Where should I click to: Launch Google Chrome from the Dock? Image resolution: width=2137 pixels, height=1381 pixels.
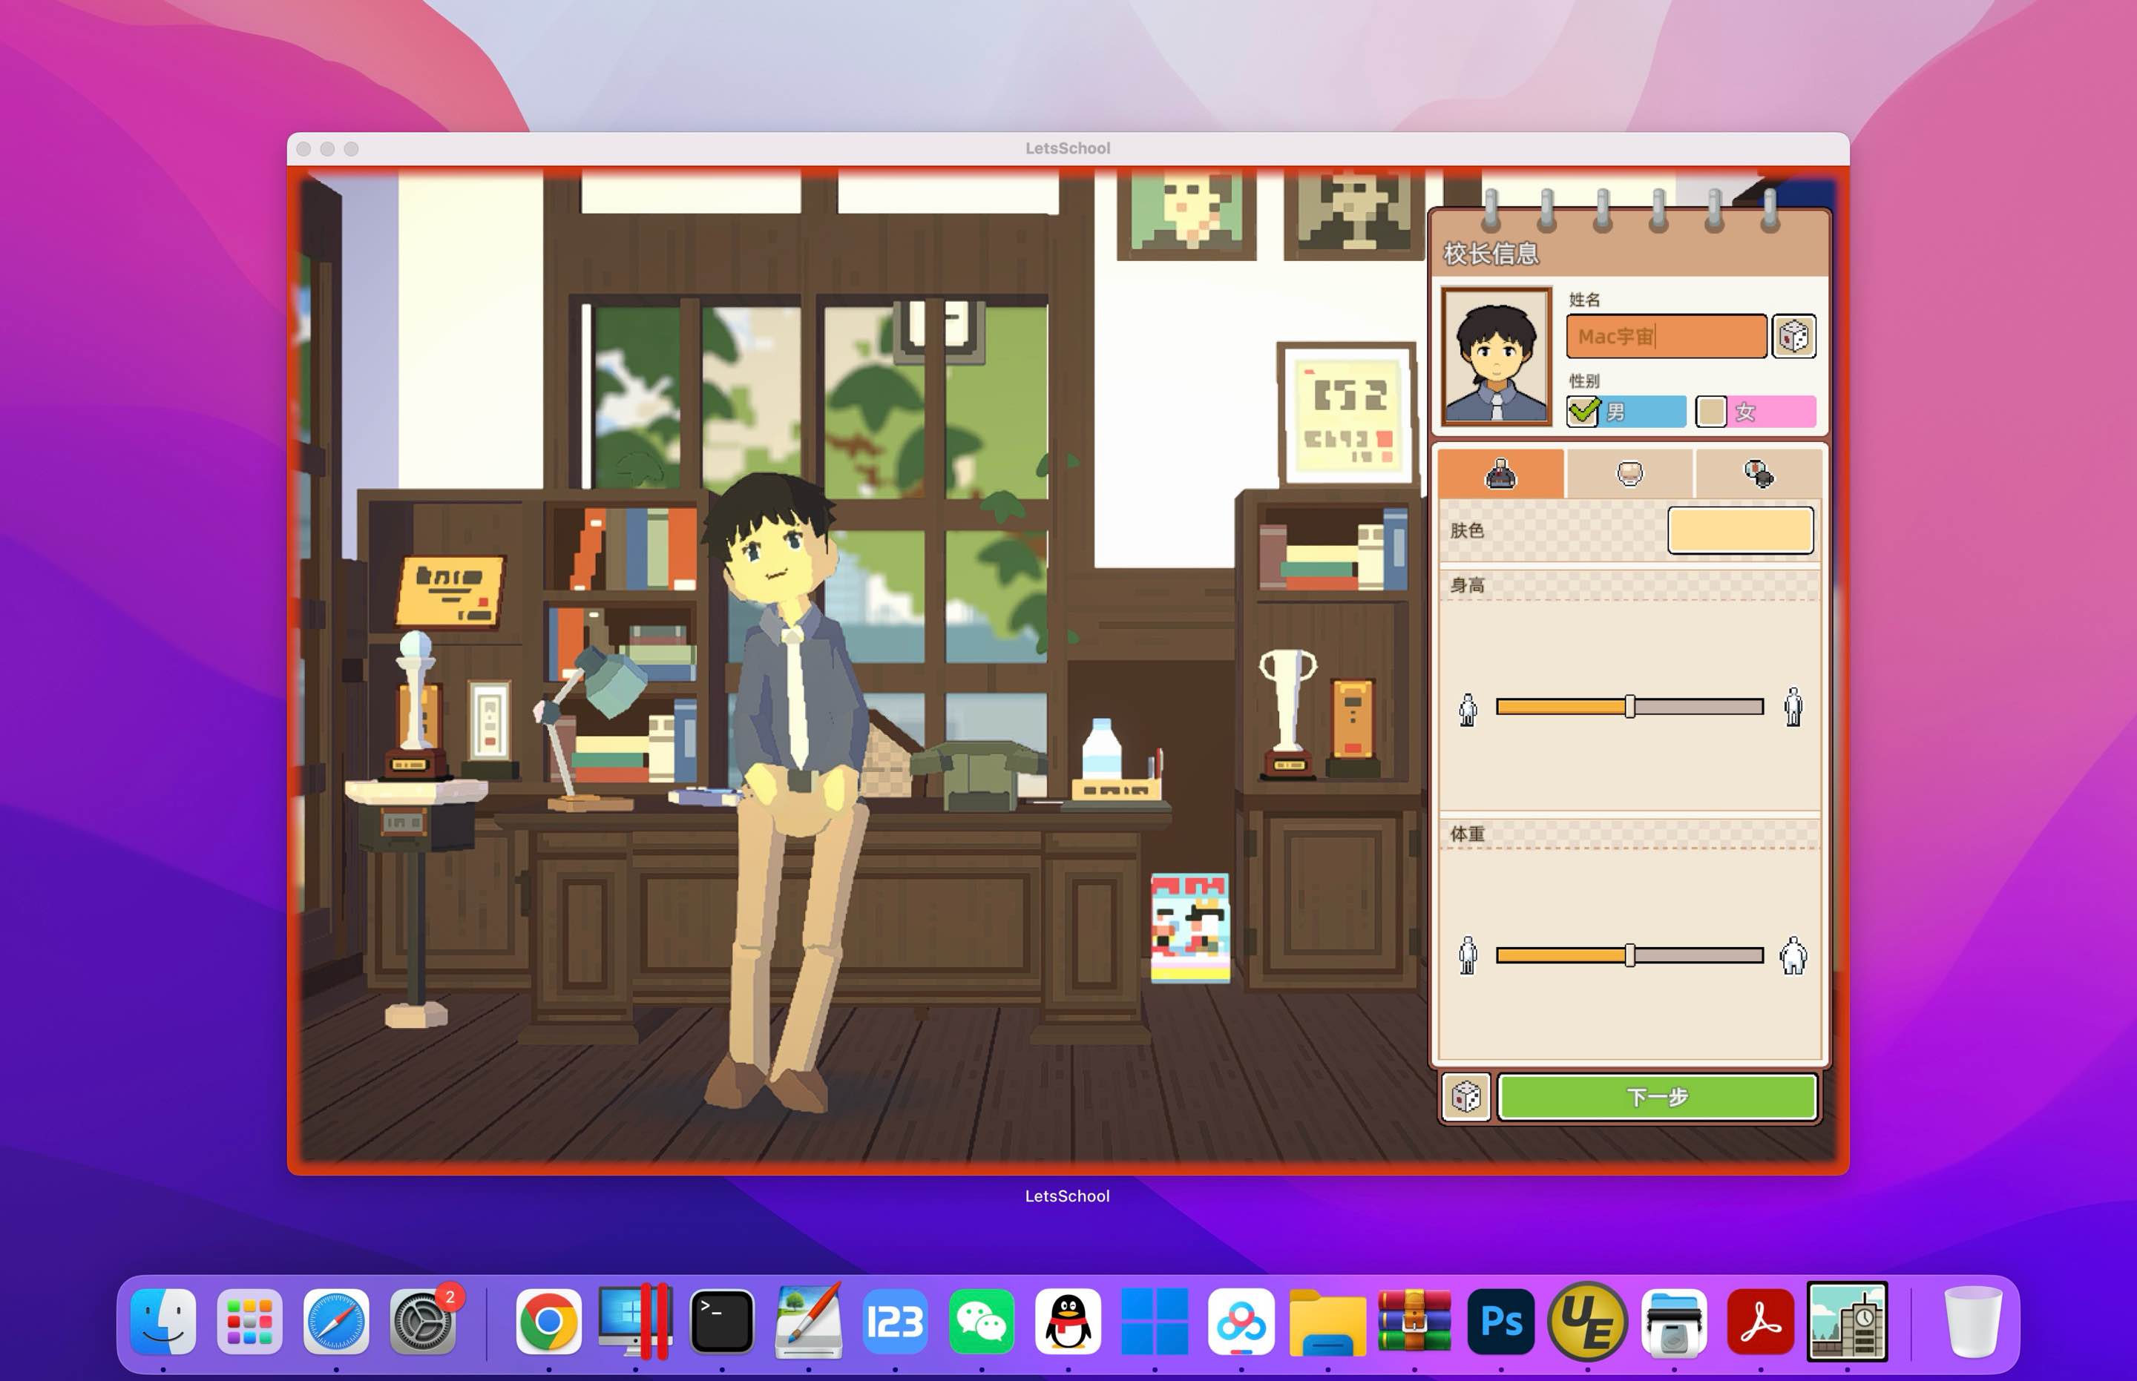click(x=548, y=1321)
